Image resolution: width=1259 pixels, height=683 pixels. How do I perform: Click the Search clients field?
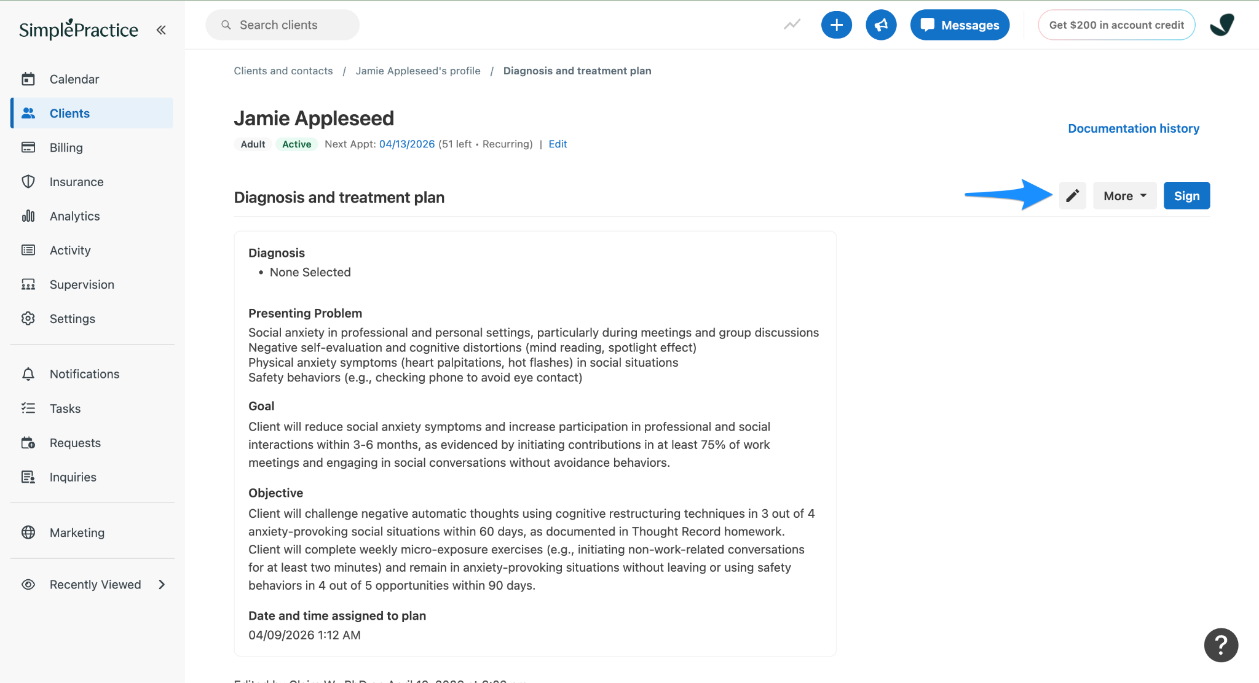(282, 25)
